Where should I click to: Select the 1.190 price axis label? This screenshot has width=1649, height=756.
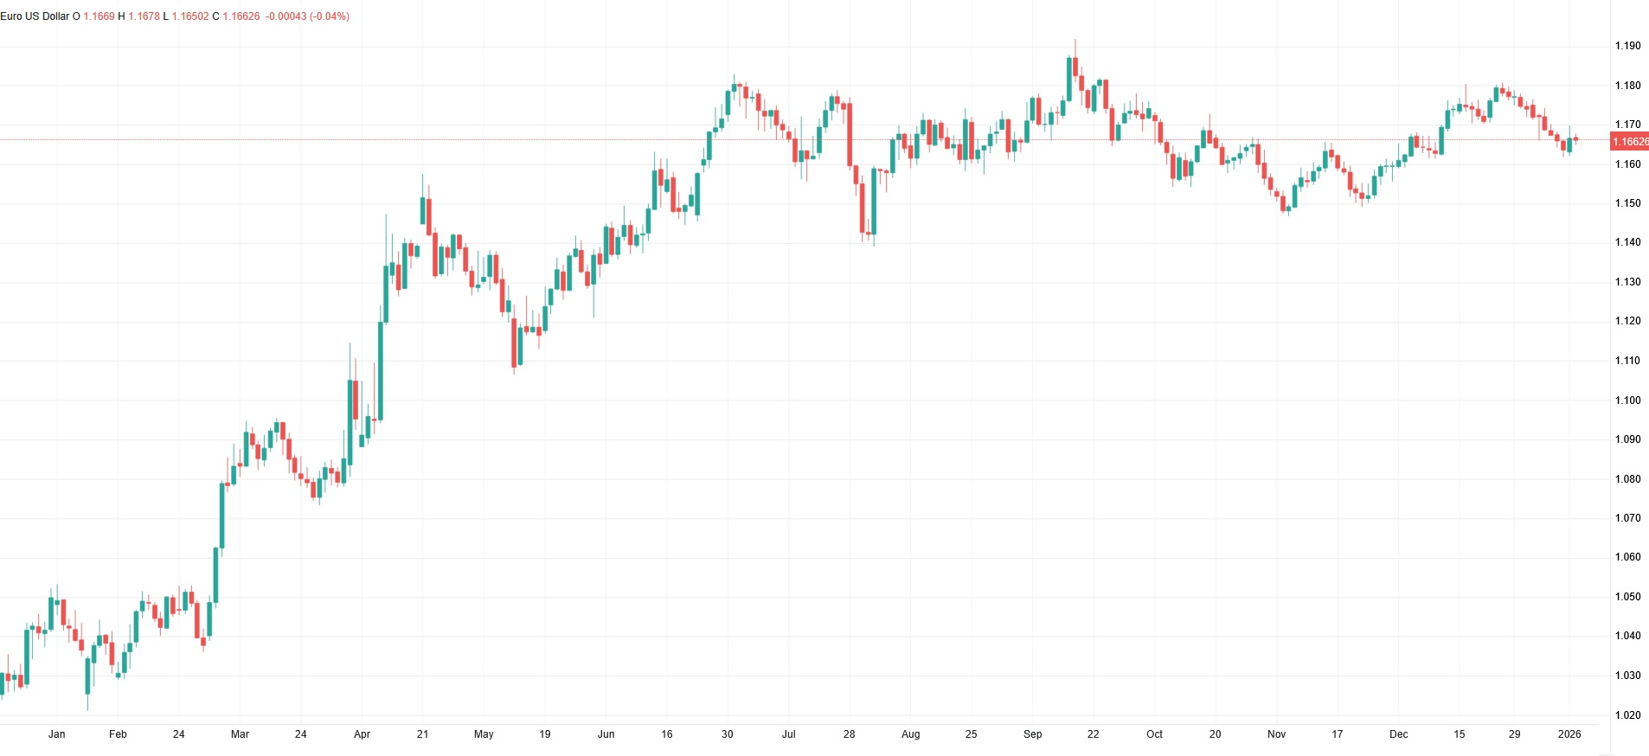[1627, 46]
